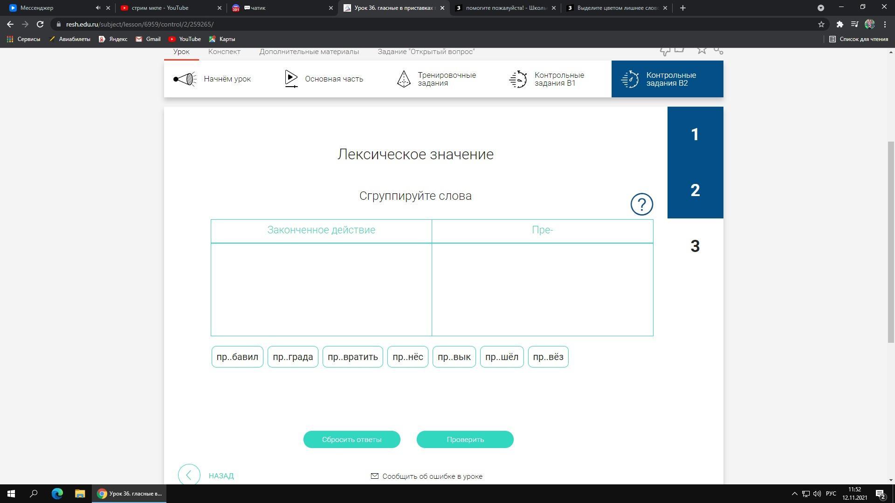895x503 pixels.
Task: Click the НАЗАД back arrow circle
Action: (189, 475)
